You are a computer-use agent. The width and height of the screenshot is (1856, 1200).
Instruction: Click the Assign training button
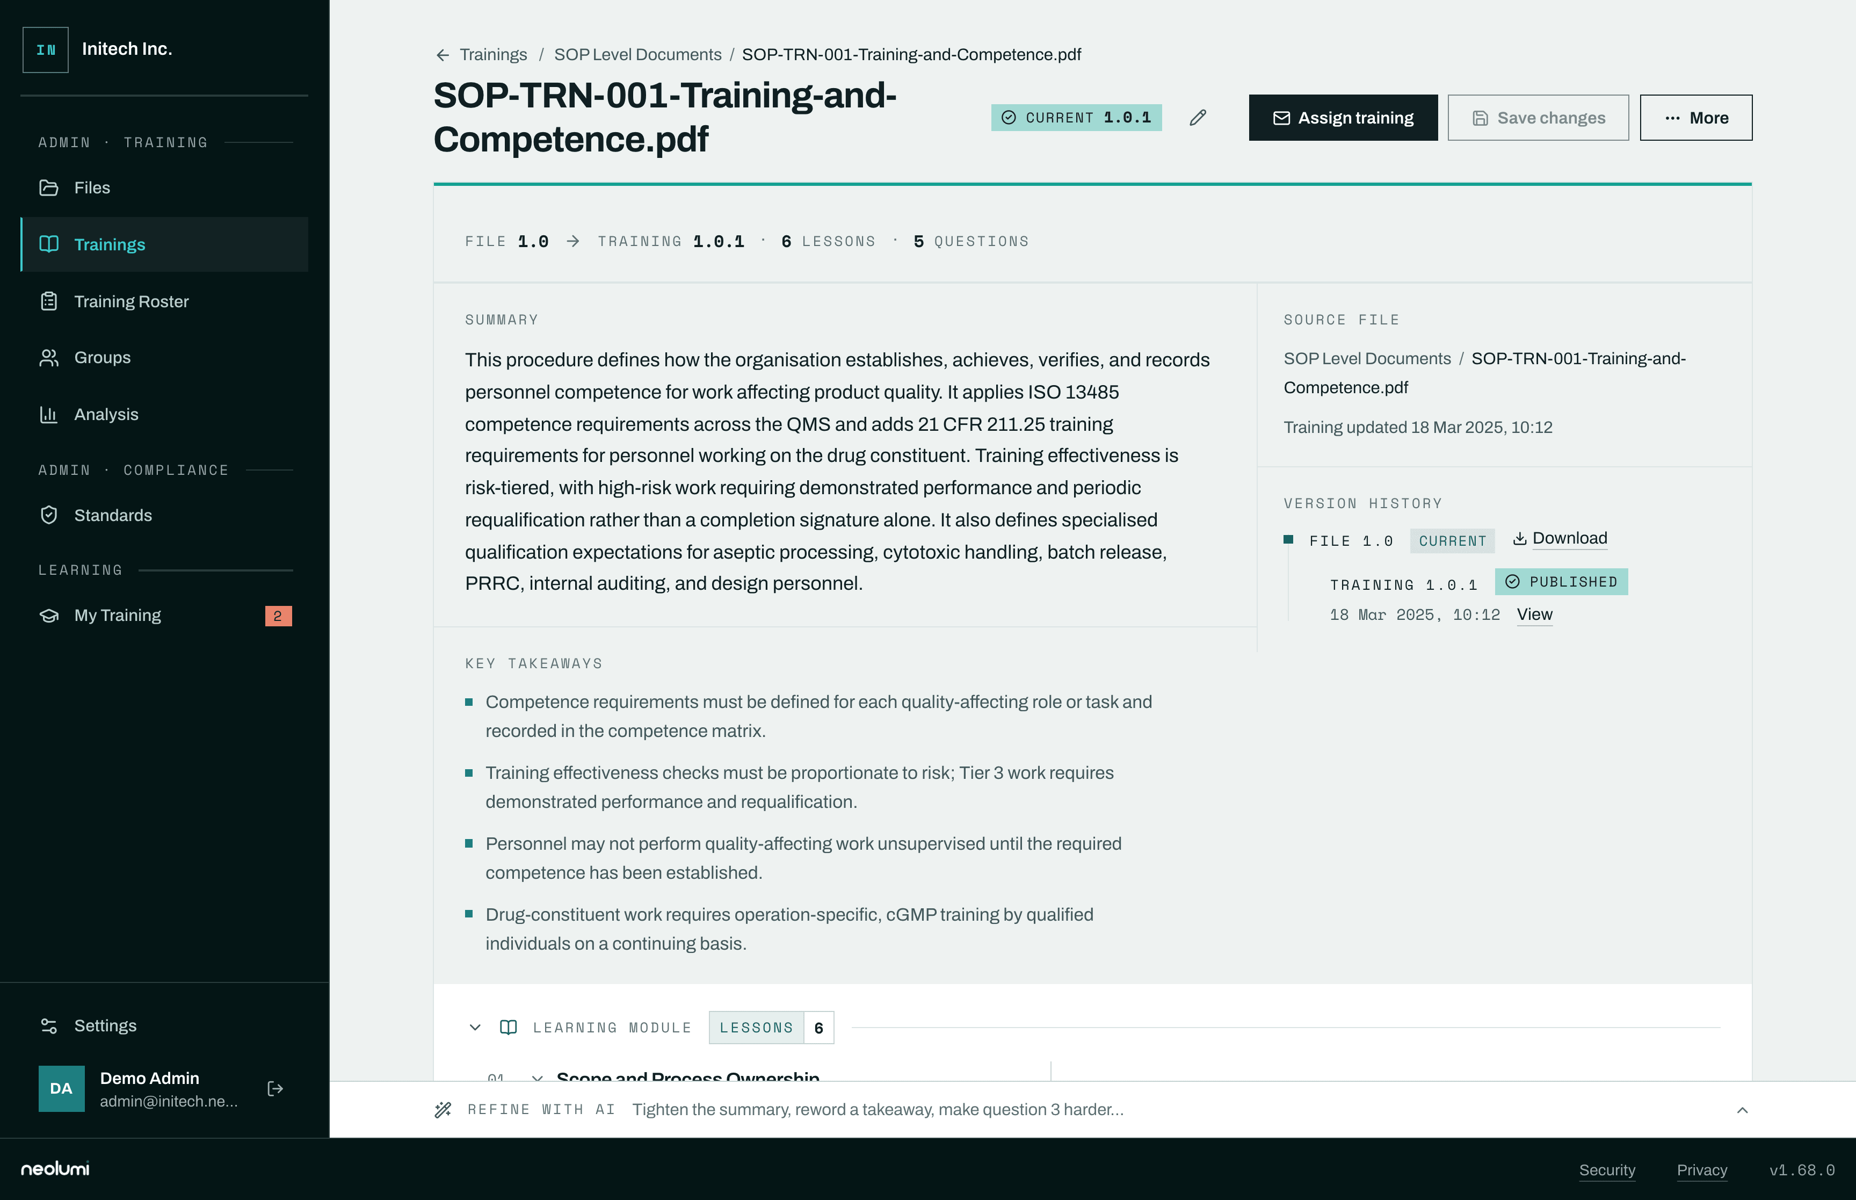click(x=1343, y=118)
